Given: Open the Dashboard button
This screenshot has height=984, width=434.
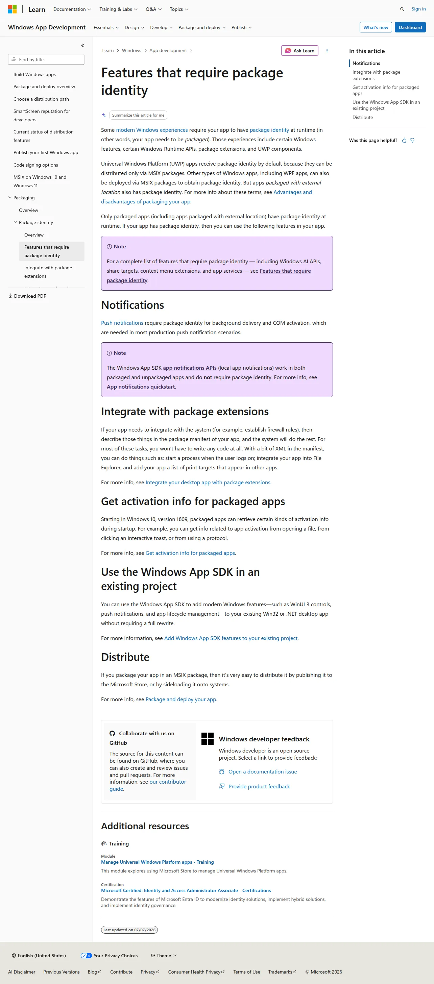Looking at the screenshot, I should [410, 27].
